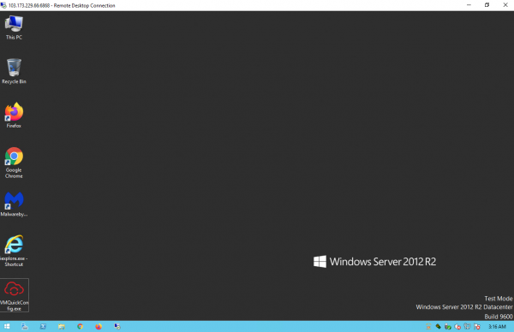Select the Malwarebytes desktop shortcut

14,204
